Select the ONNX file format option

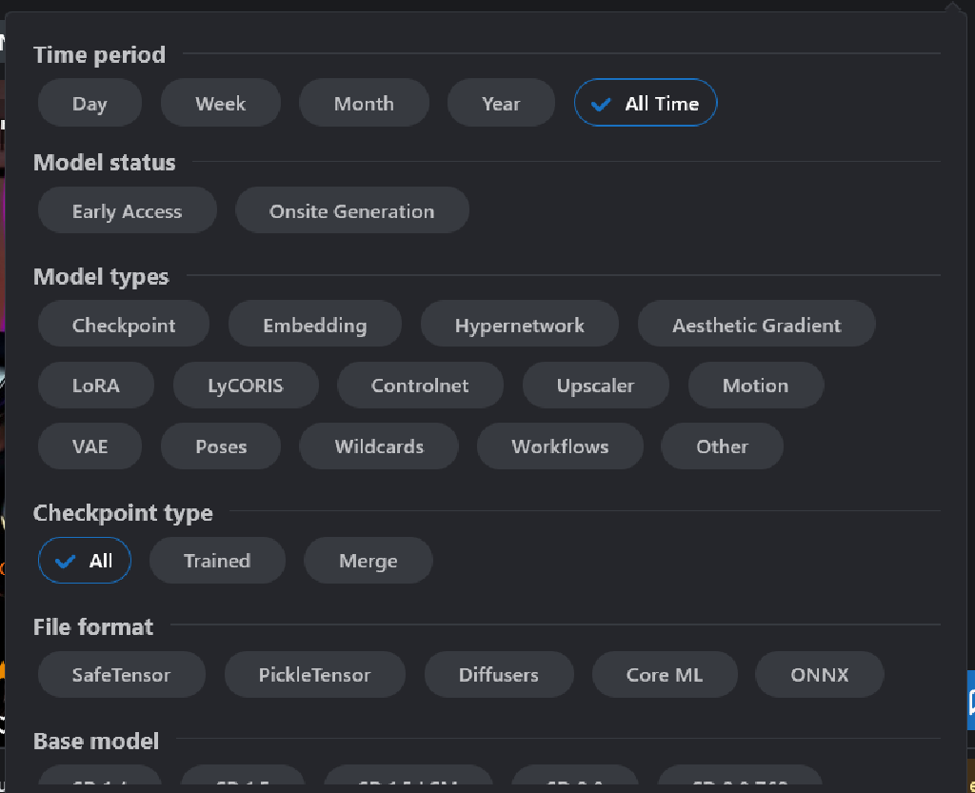[819, 674]
